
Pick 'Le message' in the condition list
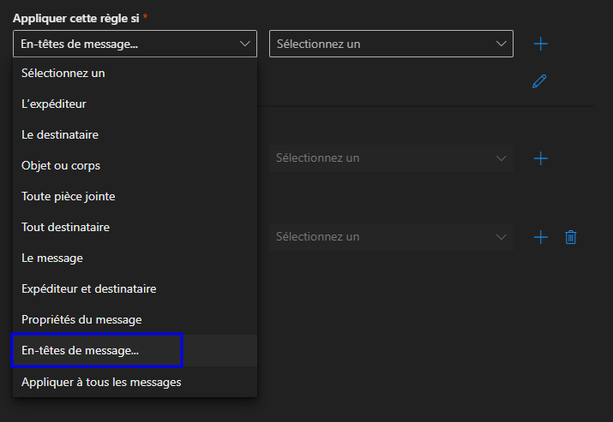[x=52, y=259]
